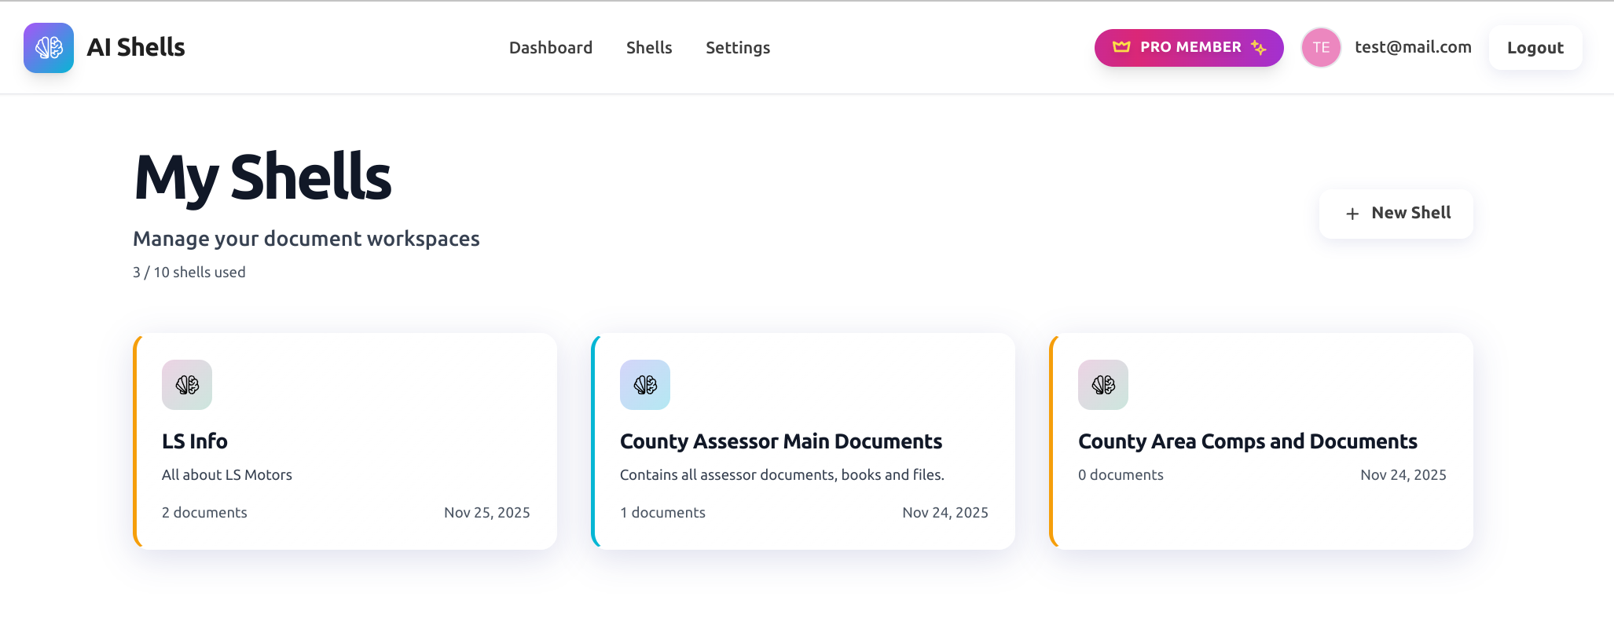The image size is (1614, 622).
Task: Open the Dashboard nav item
Action: tap(551, 48)
